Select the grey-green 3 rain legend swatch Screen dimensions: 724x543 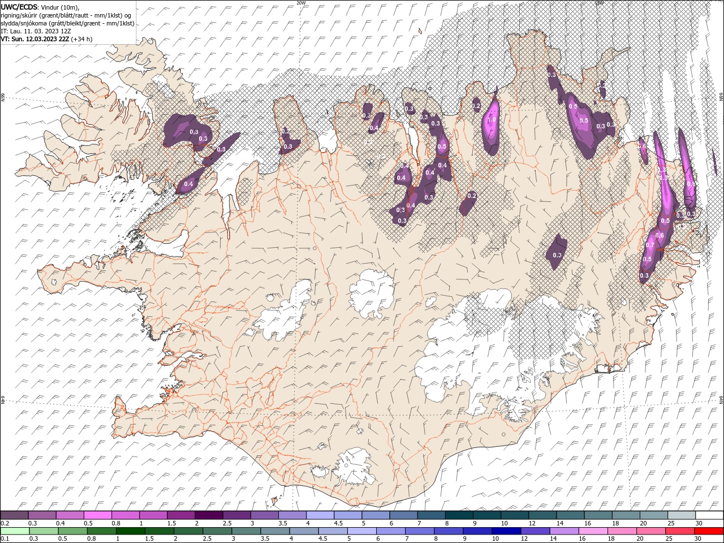coord(246,531)
